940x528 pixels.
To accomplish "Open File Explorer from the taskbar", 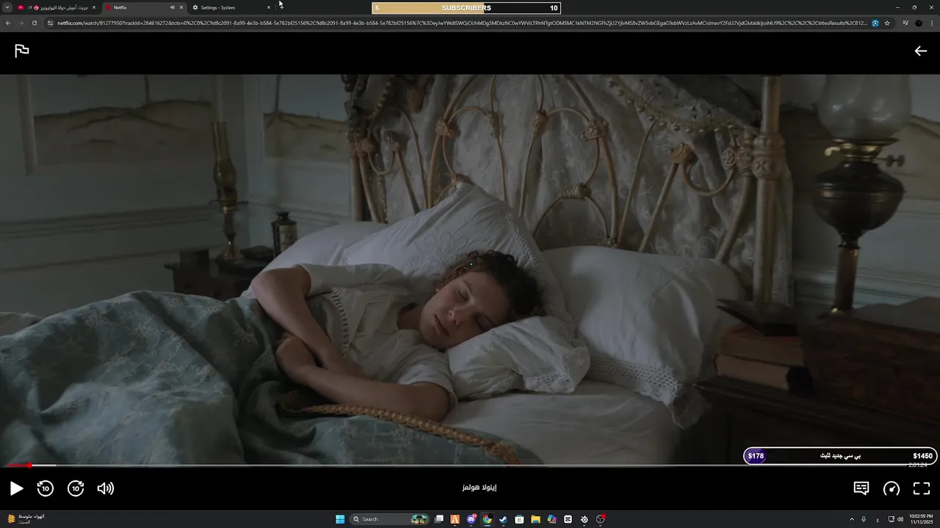I will (x=535, y=519).
